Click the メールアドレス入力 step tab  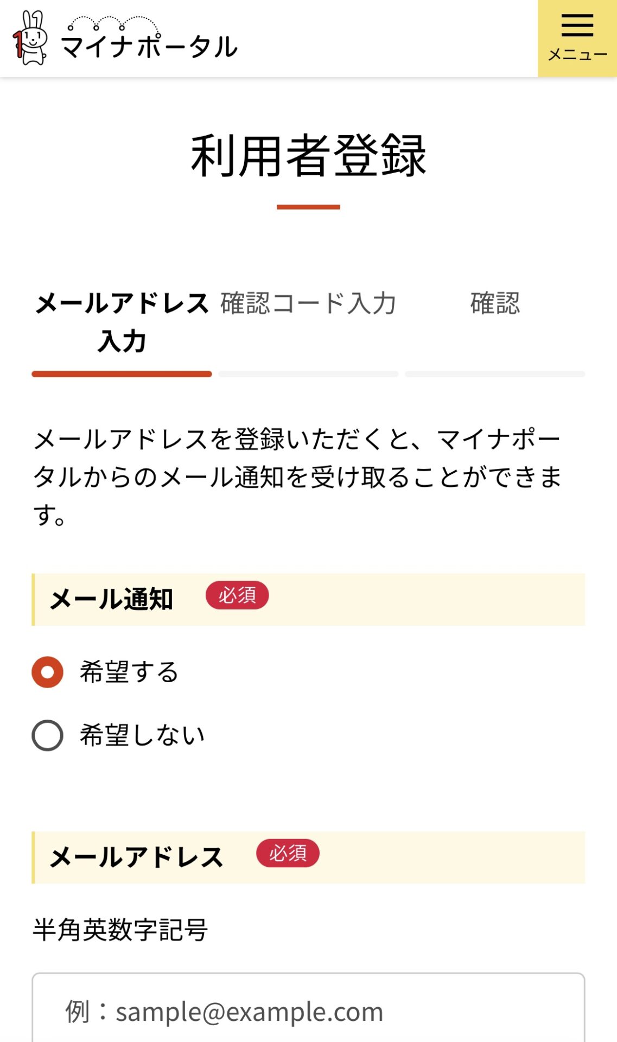coord(122,322)
